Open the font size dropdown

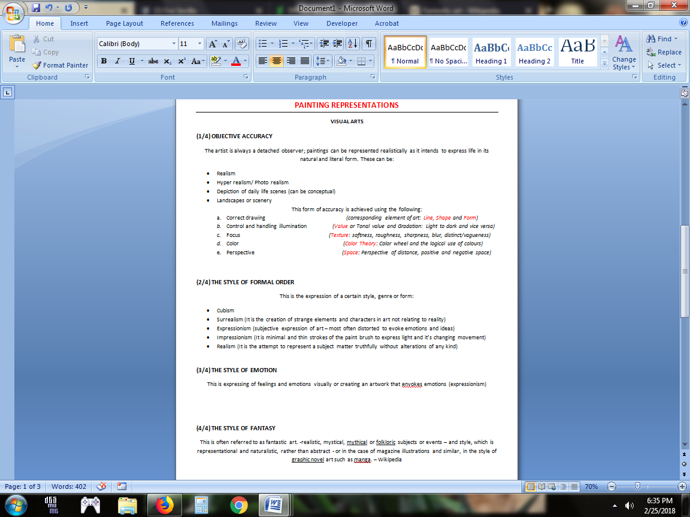coord(199,44)
